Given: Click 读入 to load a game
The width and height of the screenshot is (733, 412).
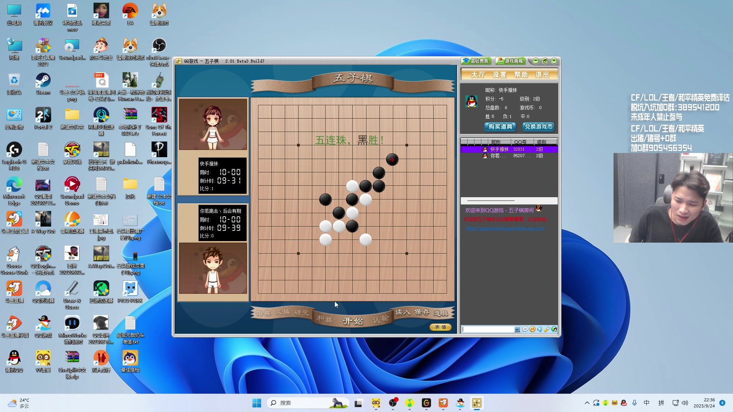Looking at the screenshot, I should tap(402, 312).
